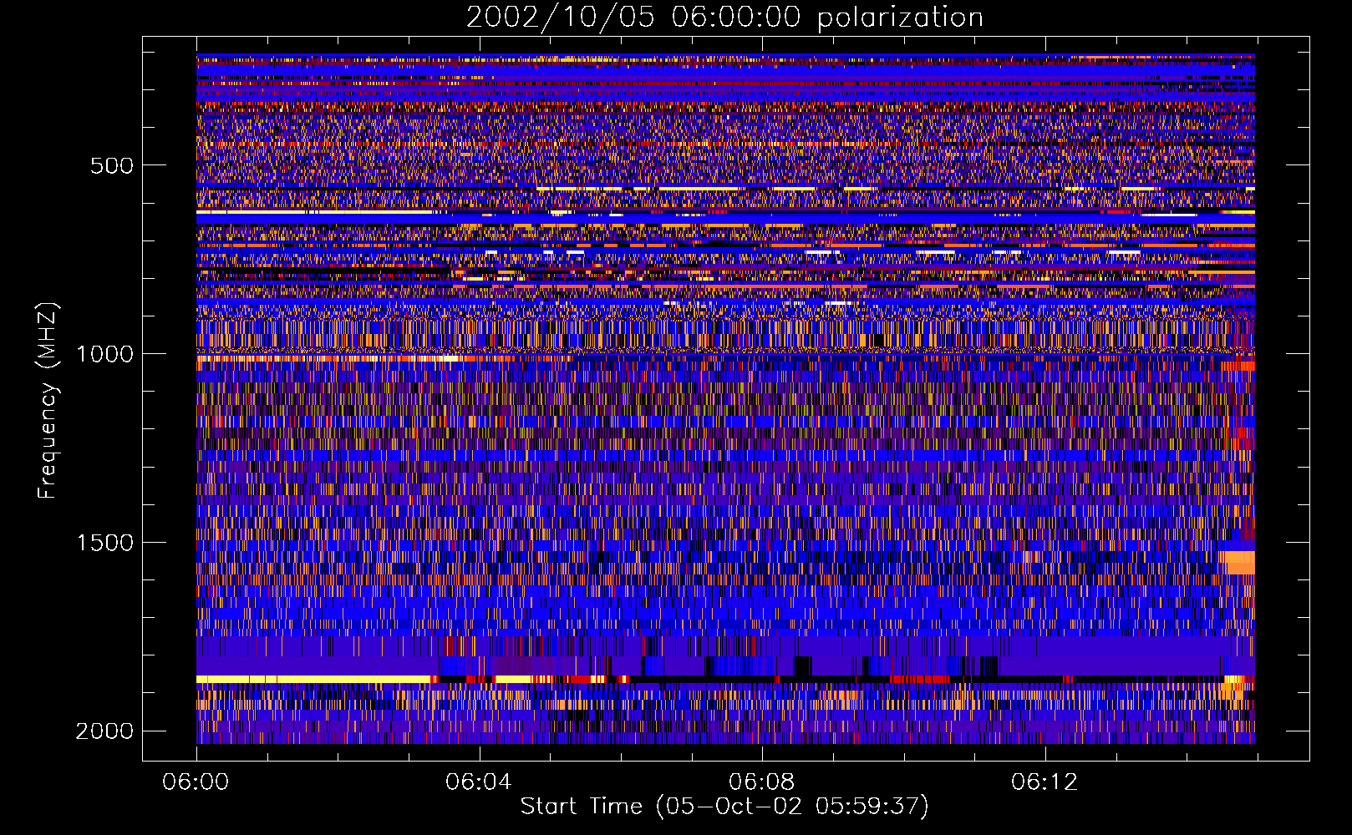Click the 06:08 time tick label
Viewport: 1352px width, 835px height.
tap(762, 782)
